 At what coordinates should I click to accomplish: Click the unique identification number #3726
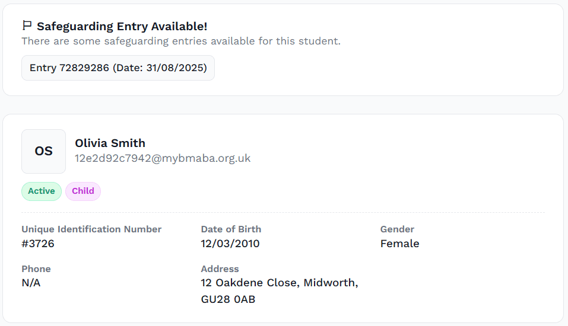(x=38, y=244)
